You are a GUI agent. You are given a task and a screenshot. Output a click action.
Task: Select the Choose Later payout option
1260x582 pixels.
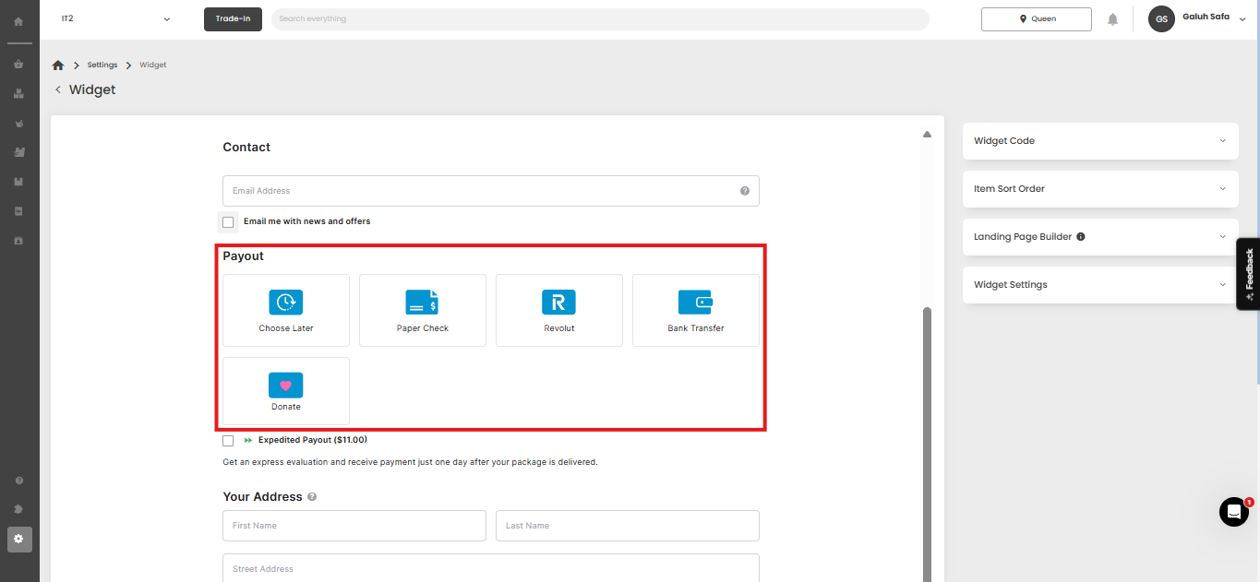(286, 310)
